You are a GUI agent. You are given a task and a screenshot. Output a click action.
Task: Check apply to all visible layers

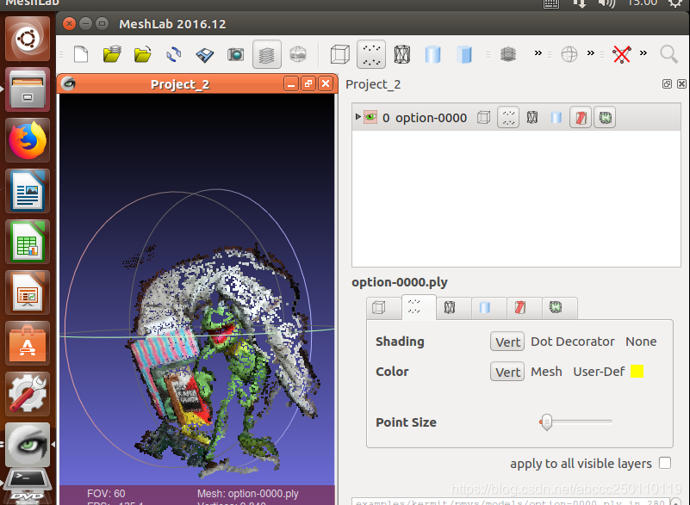click(665, 463)
